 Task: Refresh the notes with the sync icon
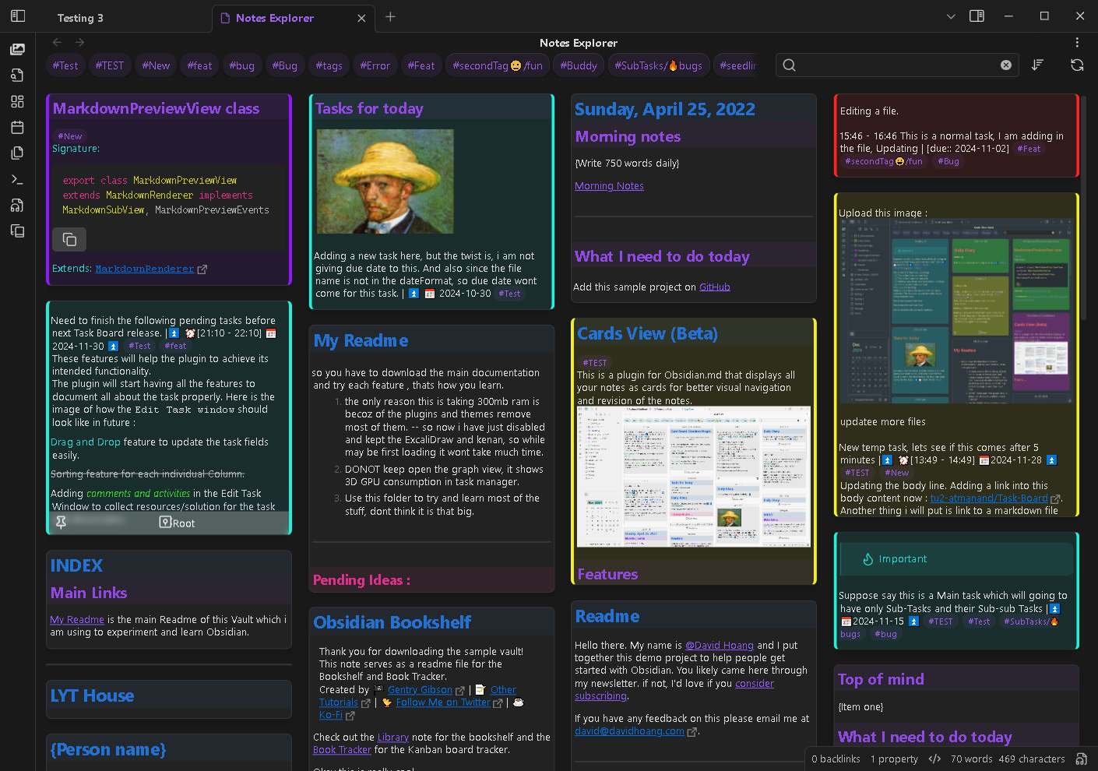point(1077,65)
